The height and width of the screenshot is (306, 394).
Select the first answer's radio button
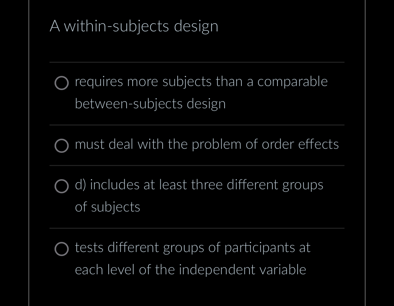(x=62, y=83)
